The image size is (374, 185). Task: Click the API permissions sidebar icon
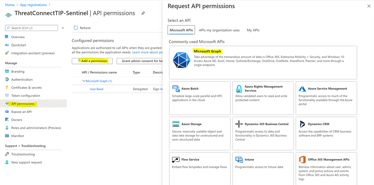coord(7,104)
